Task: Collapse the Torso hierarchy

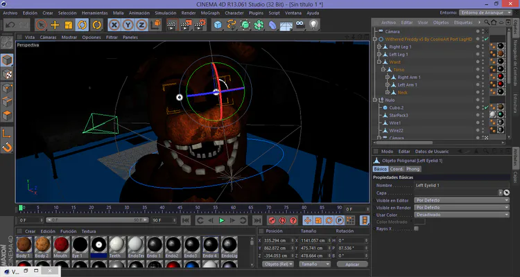Action: [x=382, y=69]
